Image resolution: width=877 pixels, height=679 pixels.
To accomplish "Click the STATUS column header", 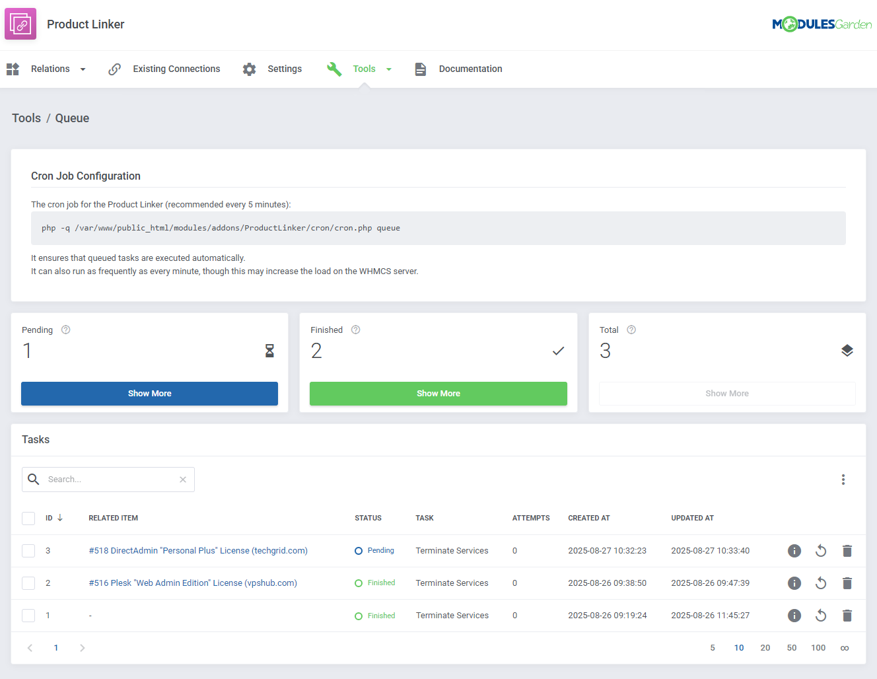I will (x=368, y=518).
